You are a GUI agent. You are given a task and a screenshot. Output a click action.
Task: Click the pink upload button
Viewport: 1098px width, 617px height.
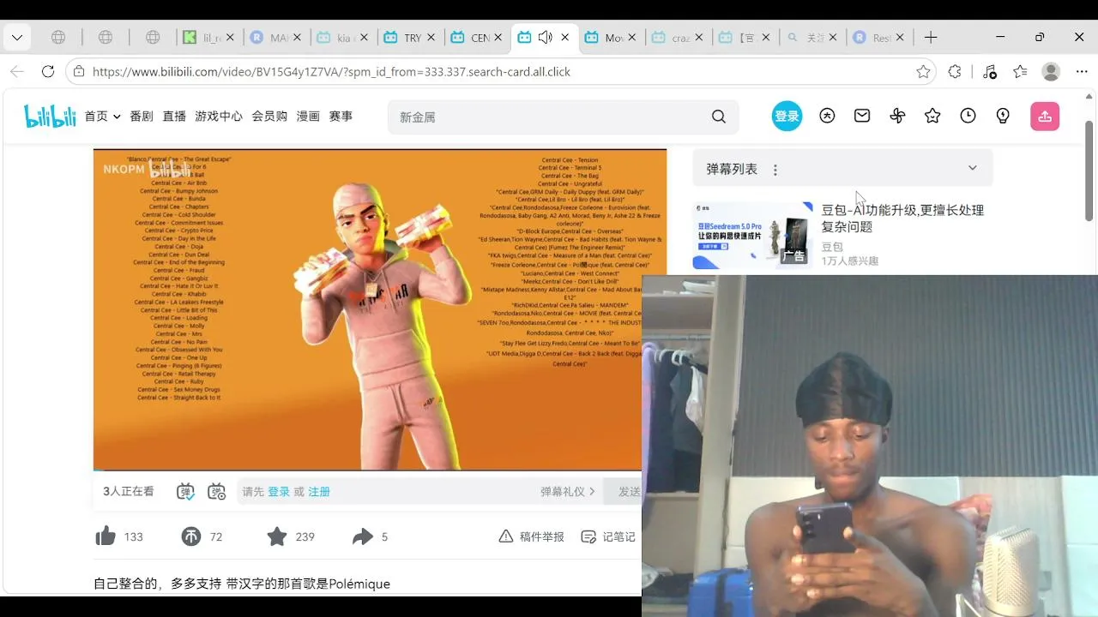pyautogui.click(x=1045, y=117)
